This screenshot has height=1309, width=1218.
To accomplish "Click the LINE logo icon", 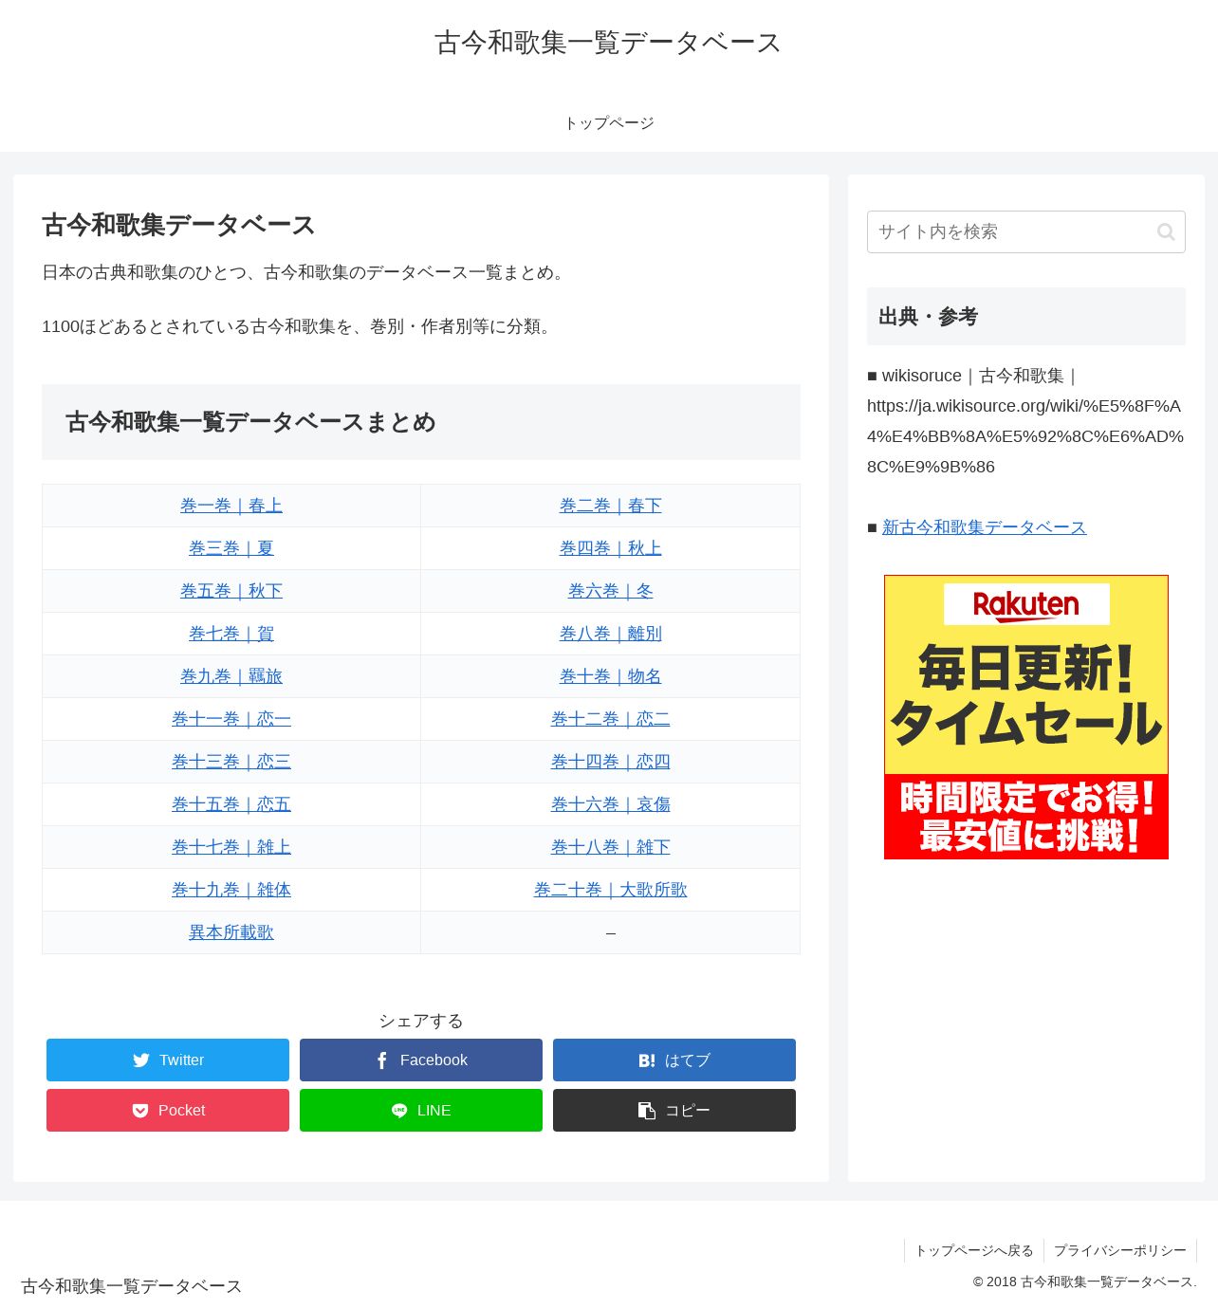I will coord(399,1111).
